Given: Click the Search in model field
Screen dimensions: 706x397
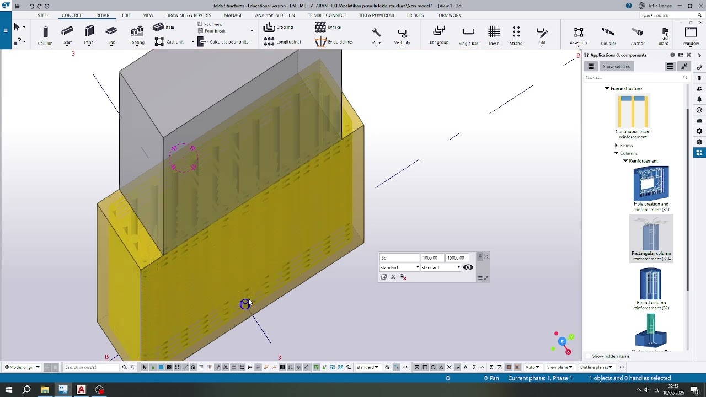Looking at the screenshot, I should pos(91,367).
